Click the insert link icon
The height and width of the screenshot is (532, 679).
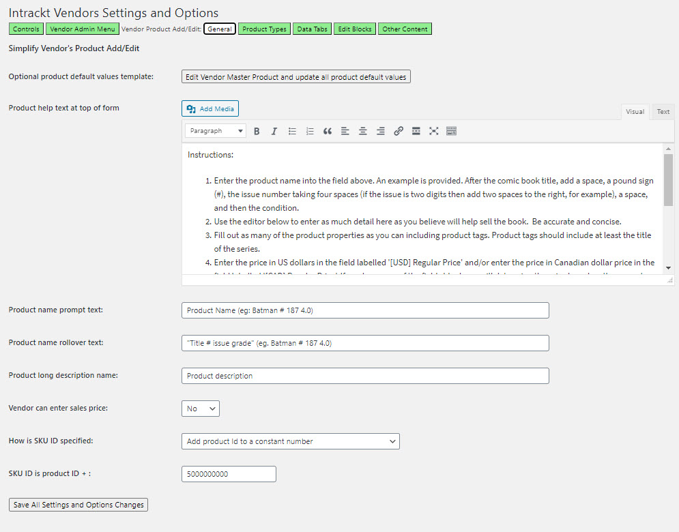tap(399, 131)
